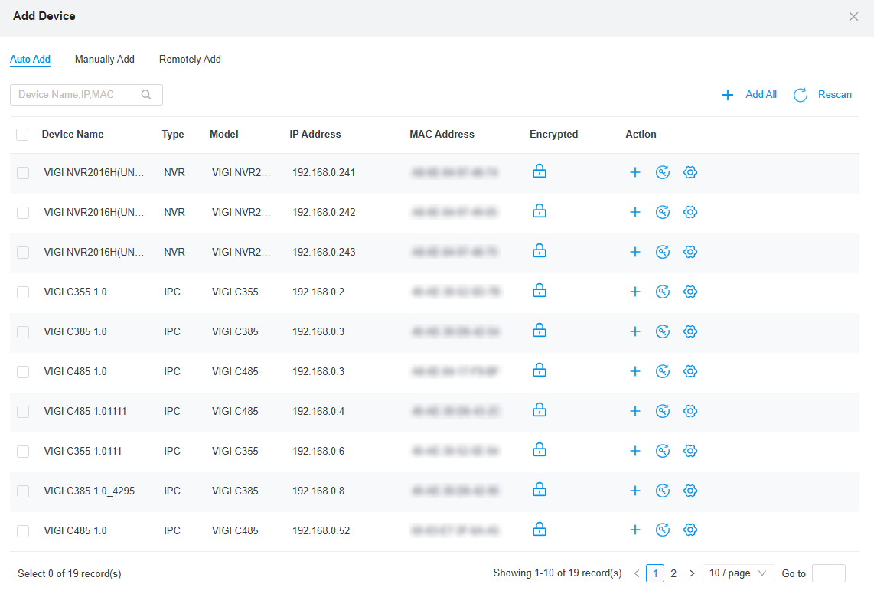Open page 2 of results
The height and width of the screenshot is (597, 874).
click(673, 573)
